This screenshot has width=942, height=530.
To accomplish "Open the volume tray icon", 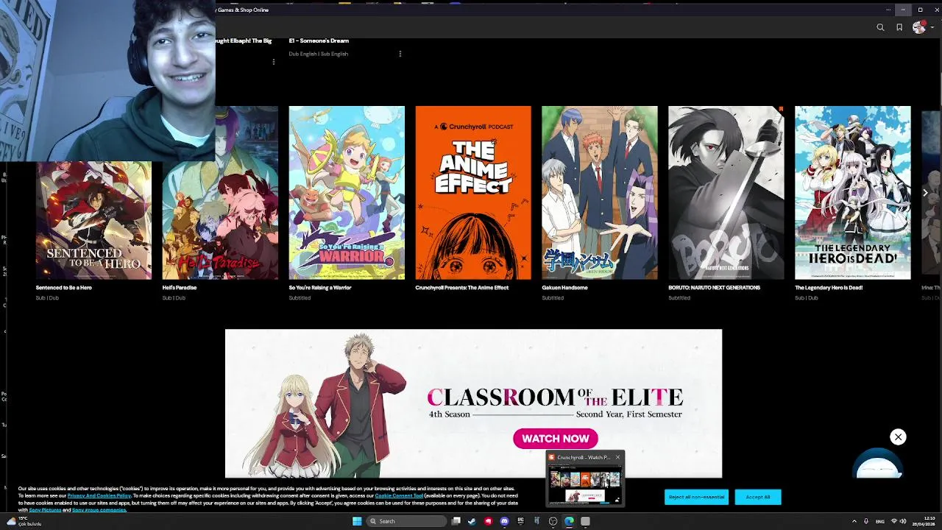I will click(x=903, y=521).
